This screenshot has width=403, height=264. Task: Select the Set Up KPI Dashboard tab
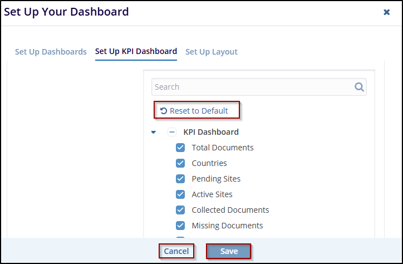click(x=136, y=51)
